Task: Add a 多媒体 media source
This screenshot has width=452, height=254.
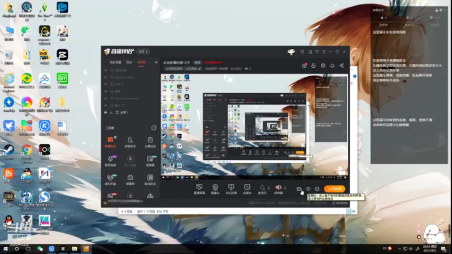Action: coord(247,189)
